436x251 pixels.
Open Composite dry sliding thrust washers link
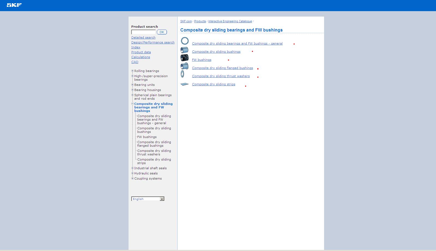coord(221,76)
